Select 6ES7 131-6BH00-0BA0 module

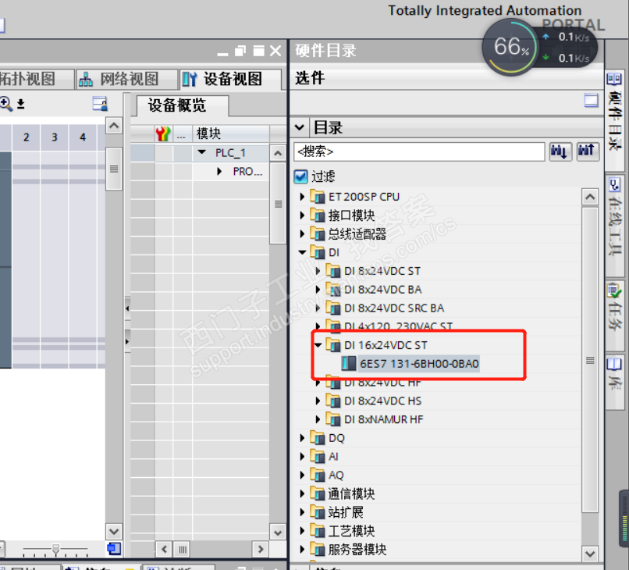point(419,364)
